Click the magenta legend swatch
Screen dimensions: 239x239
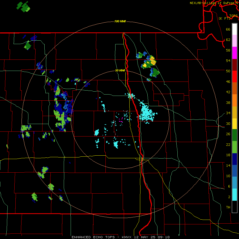pos(234,53)
